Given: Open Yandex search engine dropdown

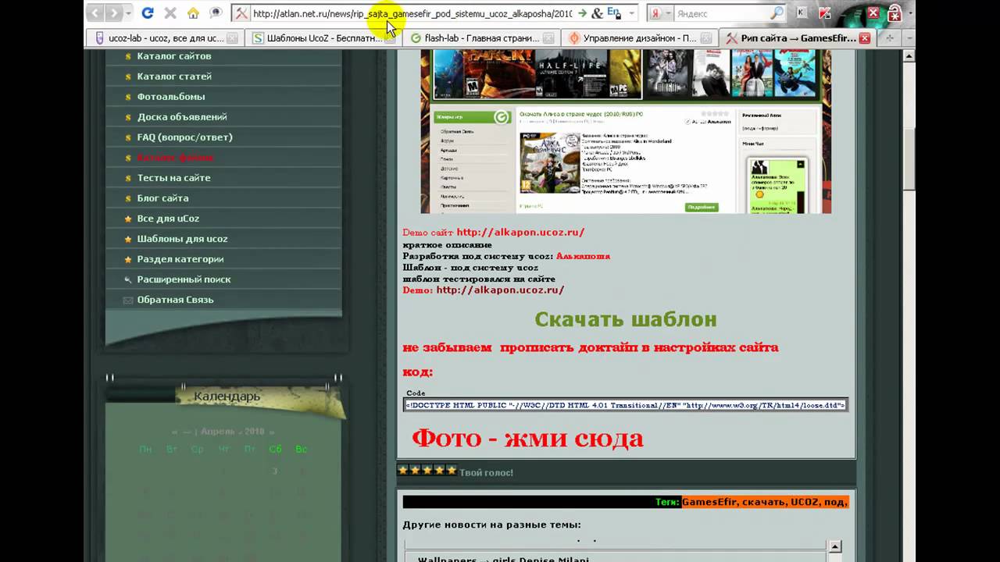Looking at the screenshot, I should tap(668, 13).
